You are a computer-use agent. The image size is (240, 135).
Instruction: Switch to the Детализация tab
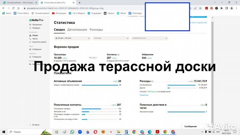77,30
